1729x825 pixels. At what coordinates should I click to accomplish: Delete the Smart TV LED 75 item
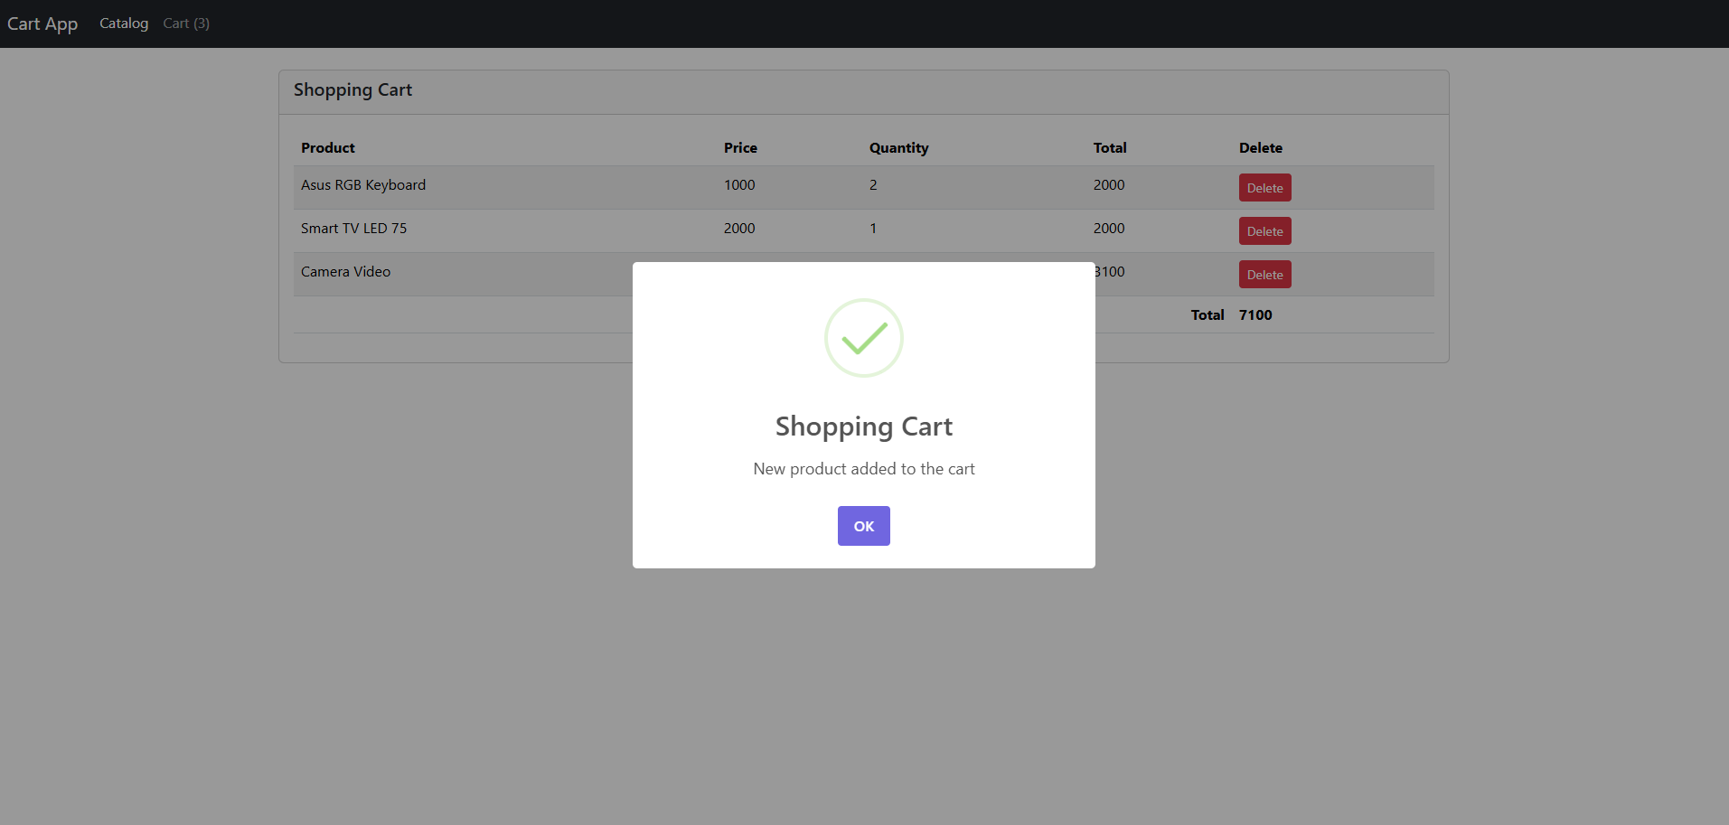(x=1264, y=231)
